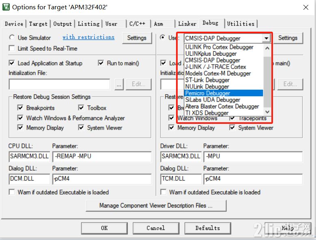
Task: Close the Options for Target dialog
Action: click(x=306, y=7)
